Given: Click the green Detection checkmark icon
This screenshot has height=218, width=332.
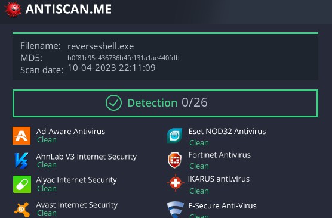Looking at the screenshot, I should point(113,103).
